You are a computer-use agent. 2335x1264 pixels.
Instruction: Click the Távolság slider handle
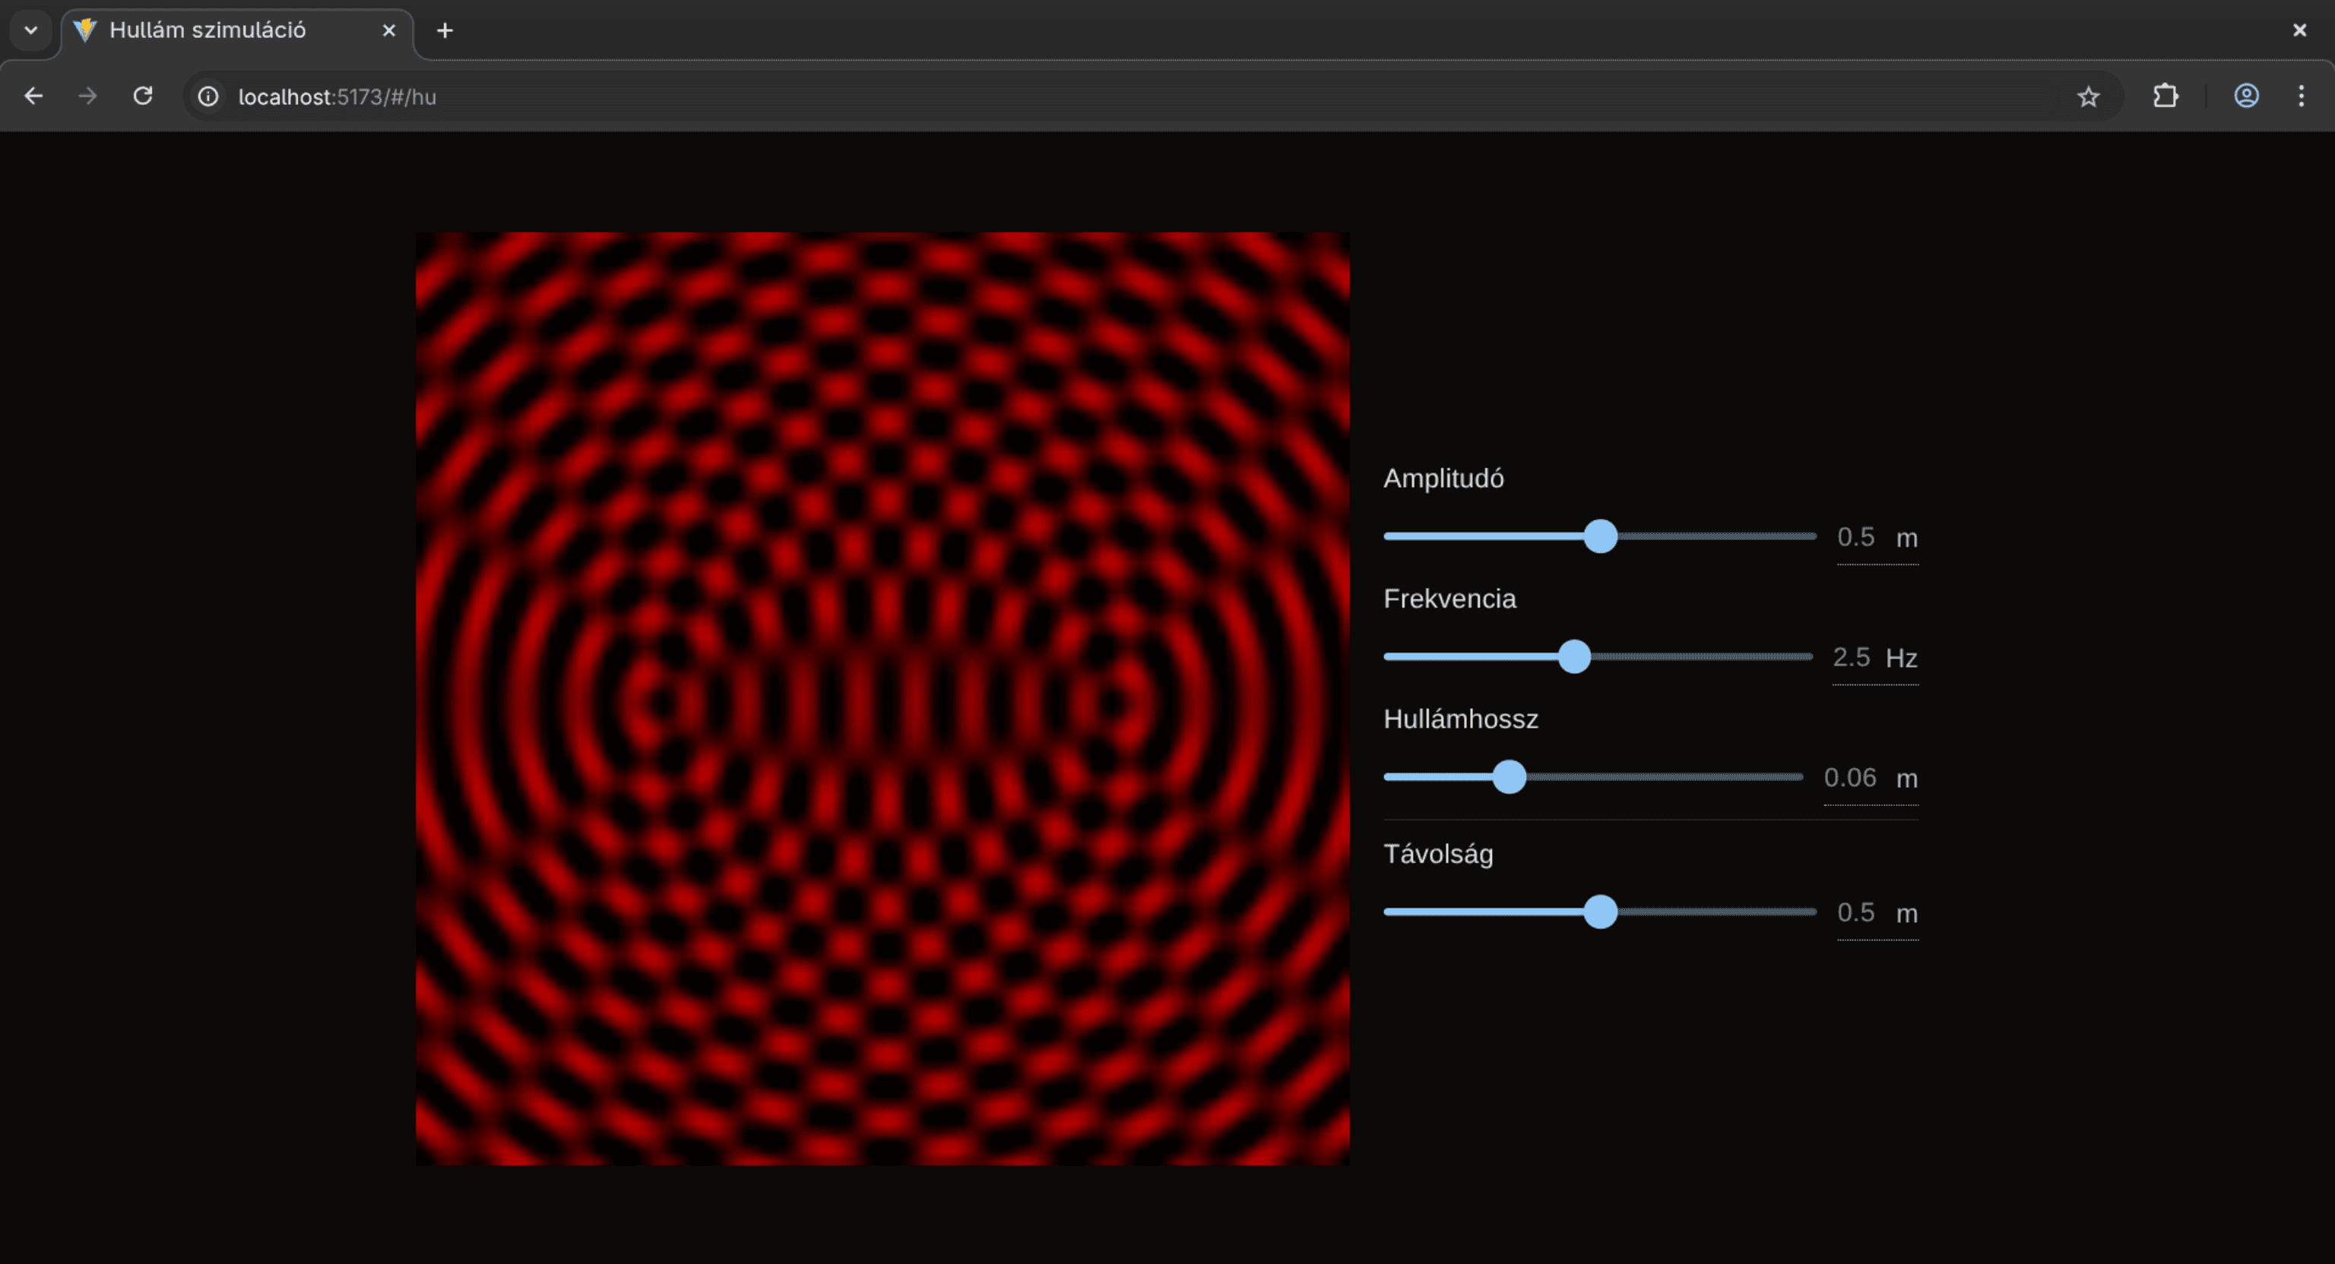point(1600,912)
